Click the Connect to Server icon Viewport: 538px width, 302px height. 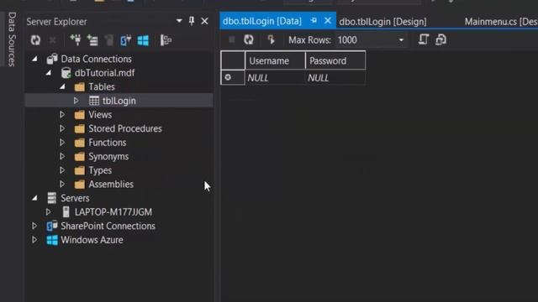tap(92, 40)
